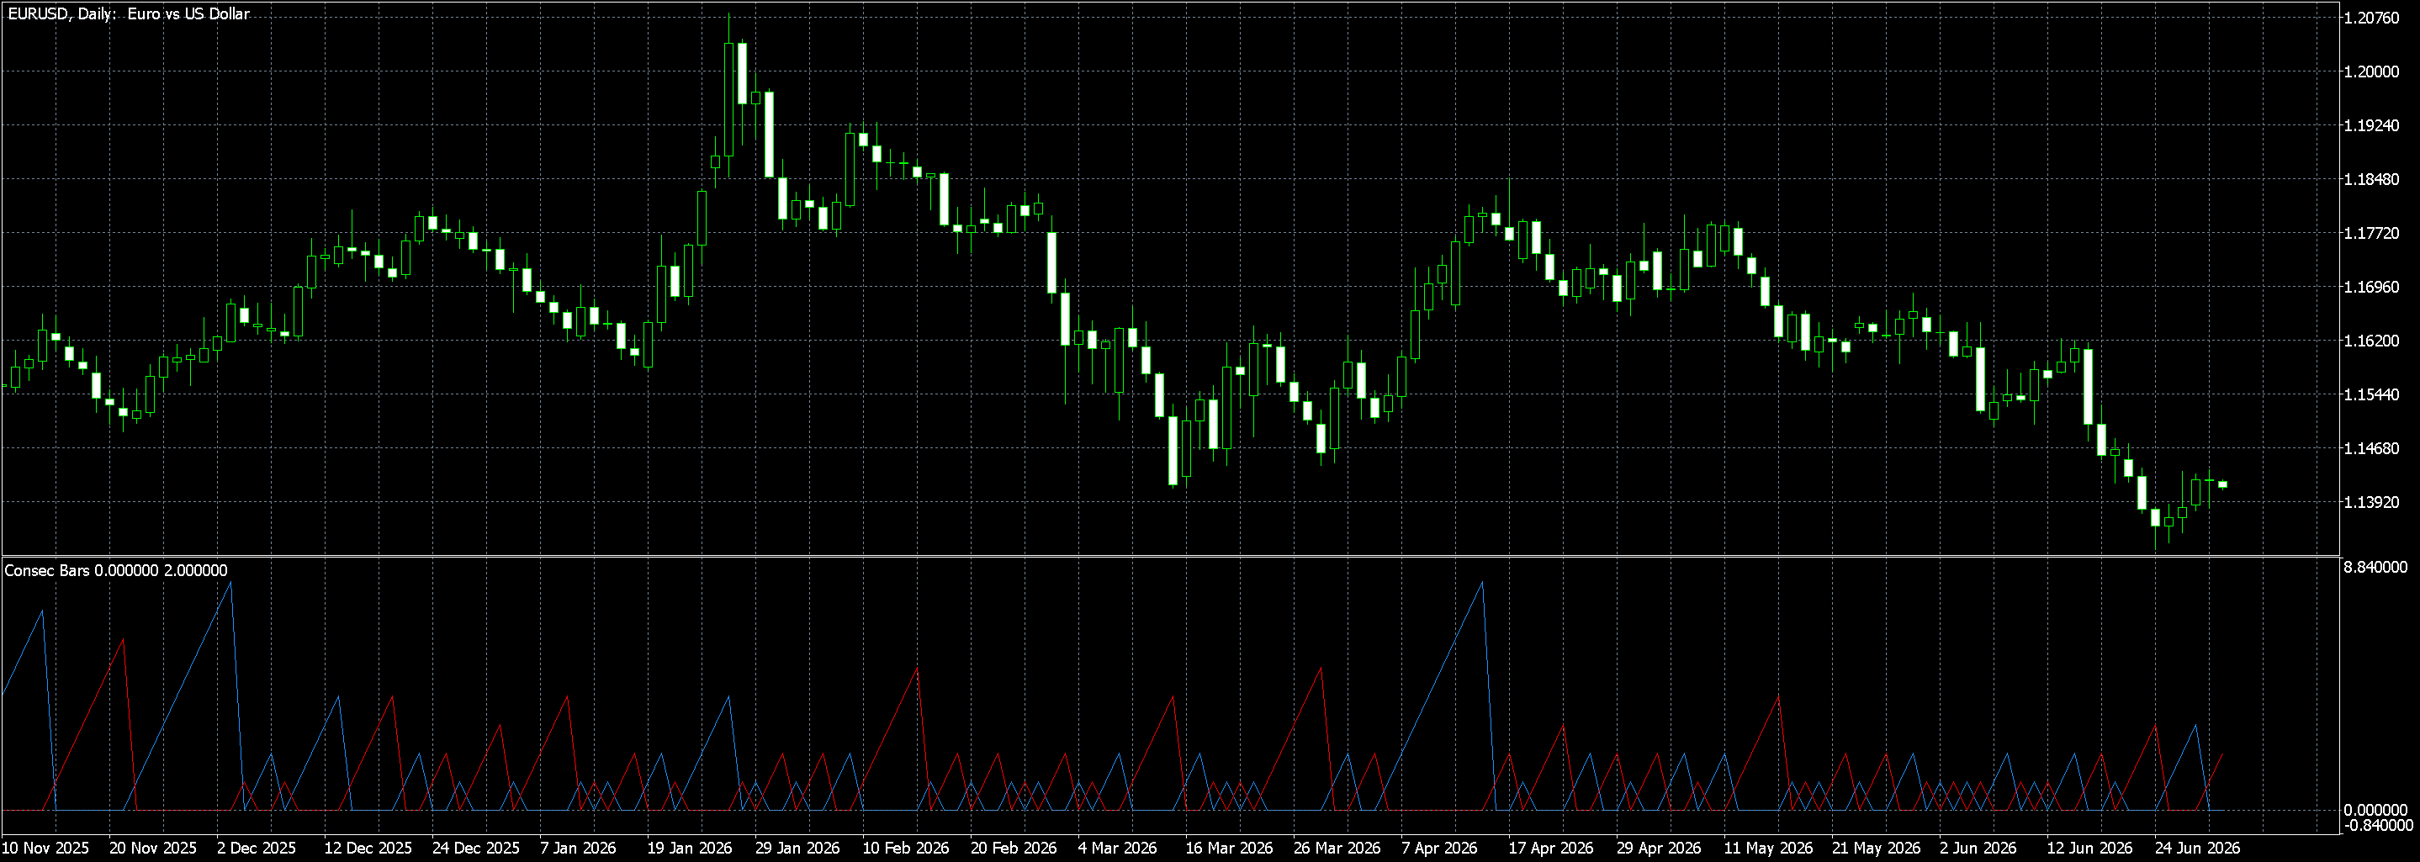Click the 20 Feb 2026 date label
2420x862 pixels.
1014,848
